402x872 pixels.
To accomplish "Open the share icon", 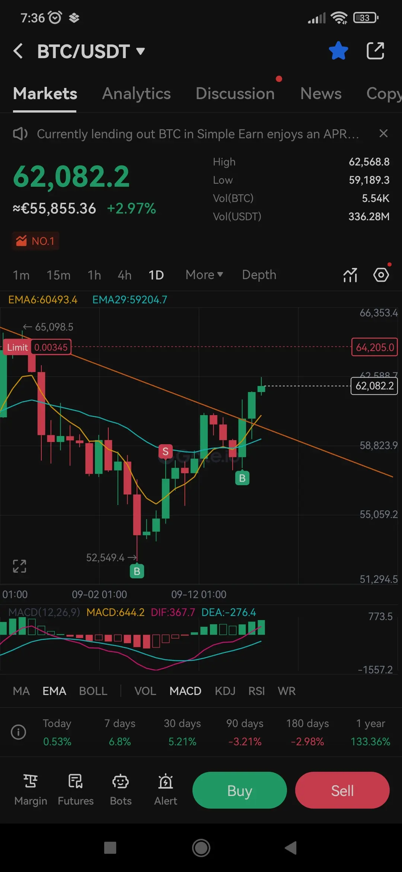I will click(375, 51).
